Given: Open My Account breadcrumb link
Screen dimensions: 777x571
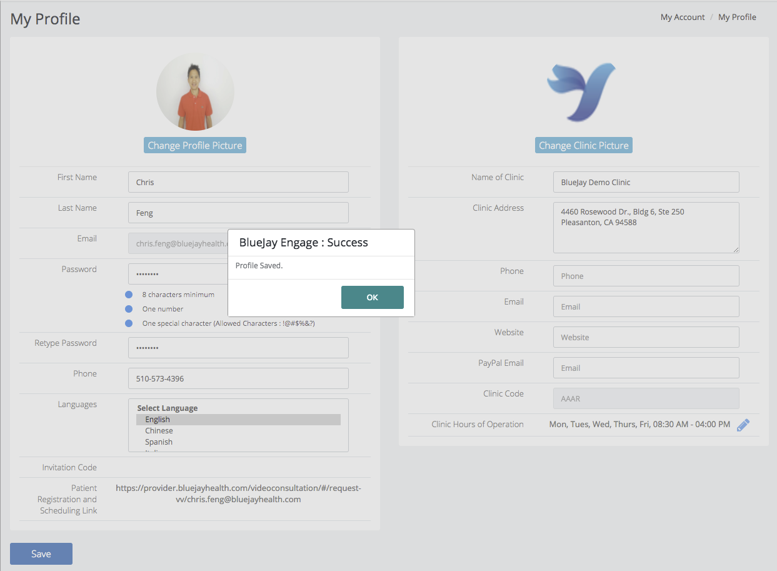Looking at the screenshot, I should [683, 17].
